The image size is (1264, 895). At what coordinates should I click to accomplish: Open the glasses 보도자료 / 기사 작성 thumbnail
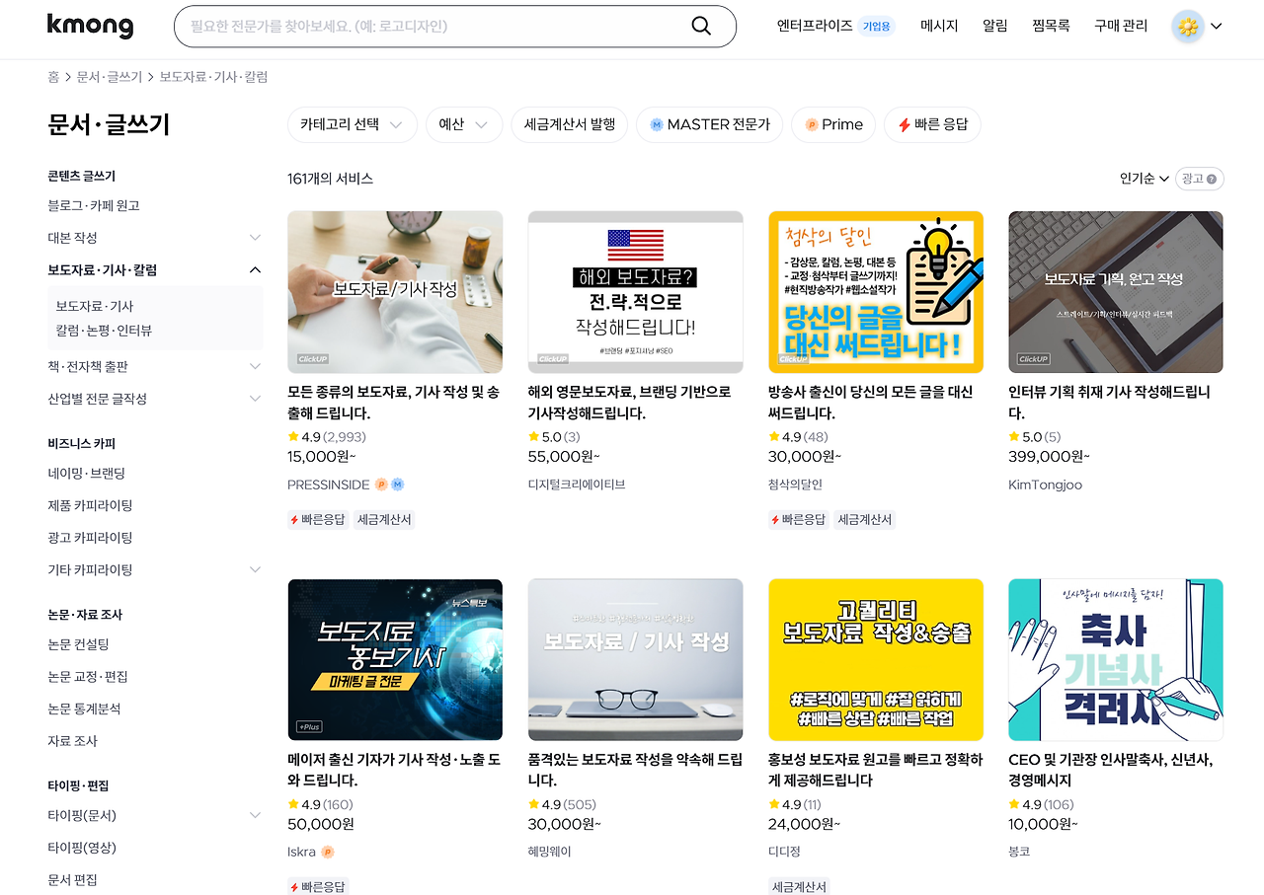(x=636, y=660)
